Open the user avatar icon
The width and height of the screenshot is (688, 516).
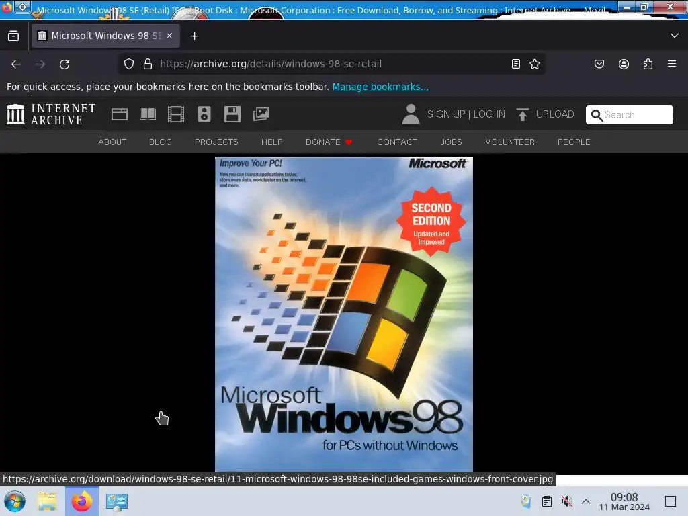[411, 114]
